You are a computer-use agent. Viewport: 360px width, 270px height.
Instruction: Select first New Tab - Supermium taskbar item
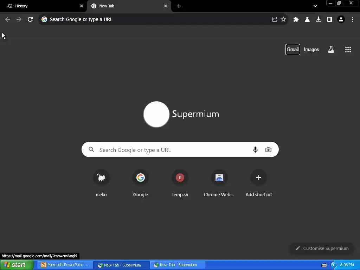click(x=122, y=265)
